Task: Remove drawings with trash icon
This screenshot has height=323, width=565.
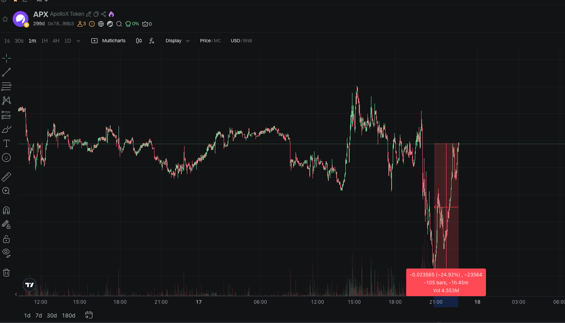Action: point(7,272)
